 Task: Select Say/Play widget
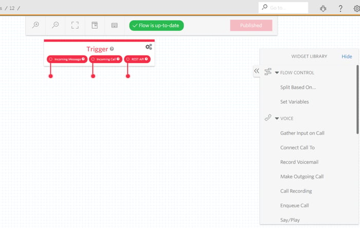tap(290, 220)
